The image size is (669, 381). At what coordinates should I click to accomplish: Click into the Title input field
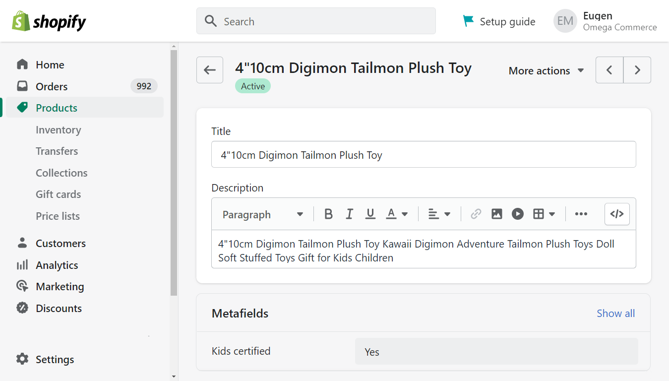424,154
